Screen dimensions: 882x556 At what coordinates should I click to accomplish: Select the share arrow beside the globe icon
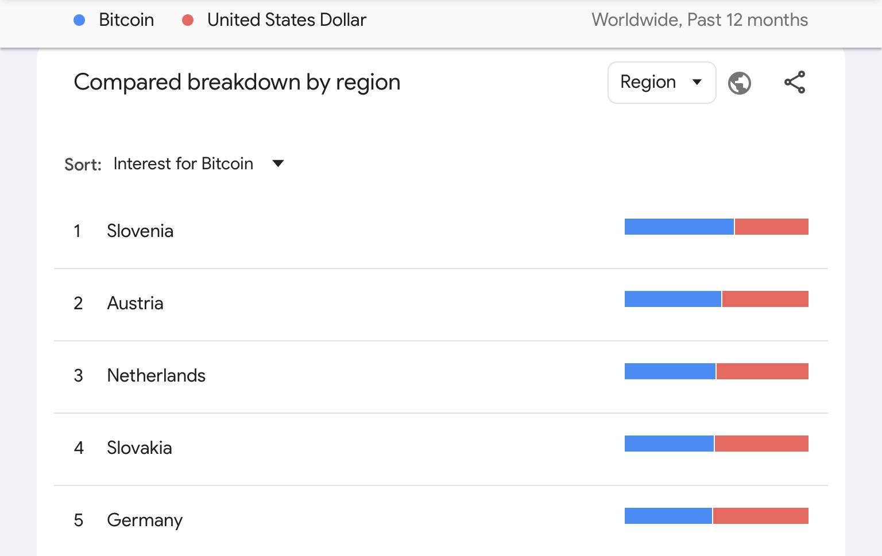(795, 82)
